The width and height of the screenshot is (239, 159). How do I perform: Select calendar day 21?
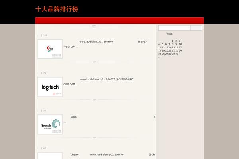coord(170,50)
